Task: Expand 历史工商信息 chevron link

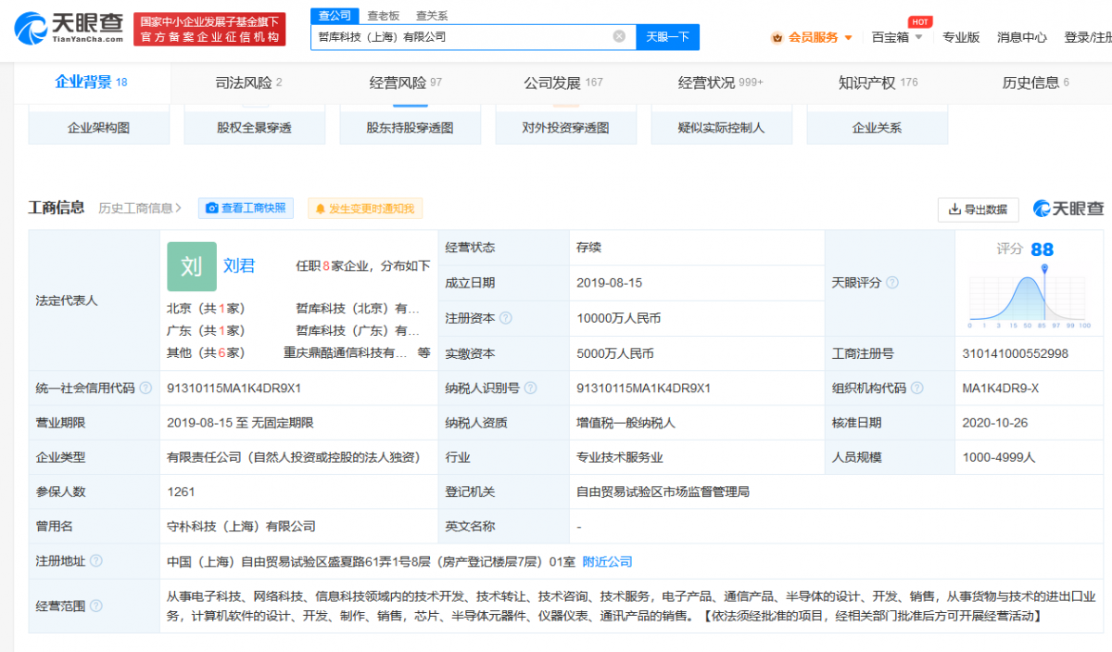Action: (140, 209)
